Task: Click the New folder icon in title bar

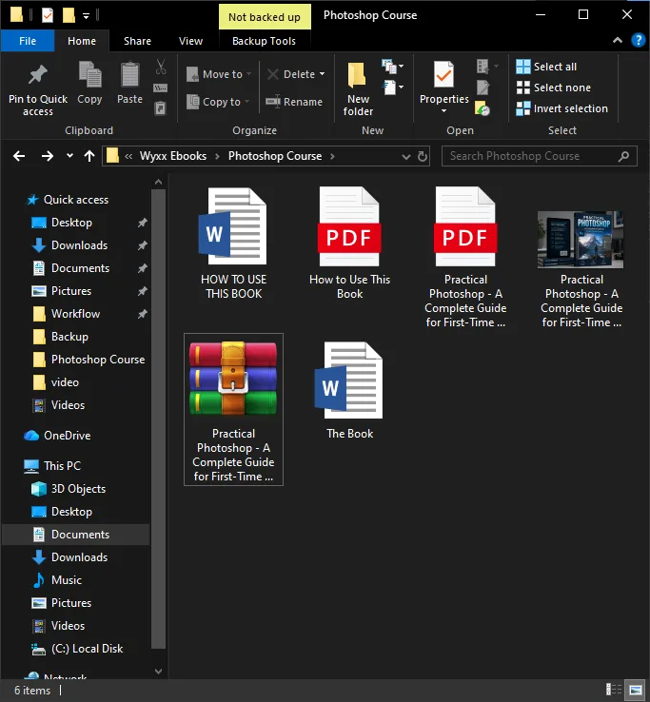Action: tap(69, 15)
